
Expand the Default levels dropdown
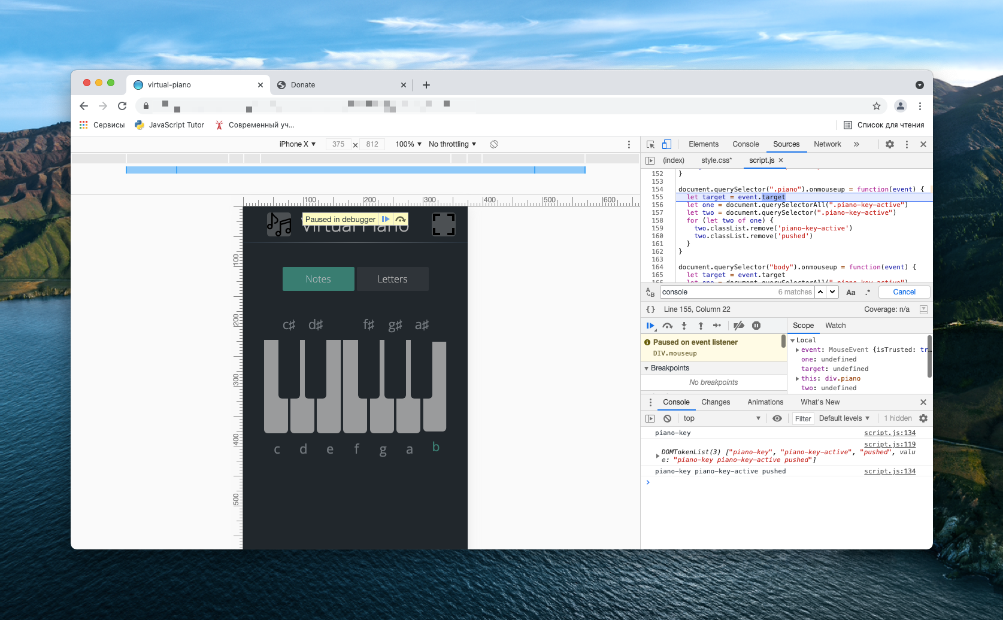tap(844, 418)
